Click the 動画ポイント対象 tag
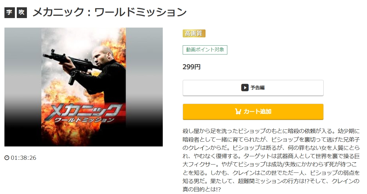Viewport: 367px width, 194px height. click(205, 50)
